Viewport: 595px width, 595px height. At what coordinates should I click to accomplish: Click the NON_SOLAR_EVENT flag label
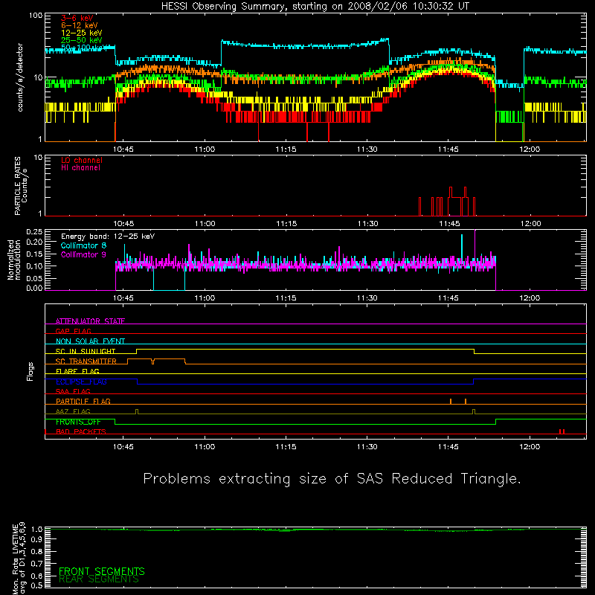tap(90, 341)
